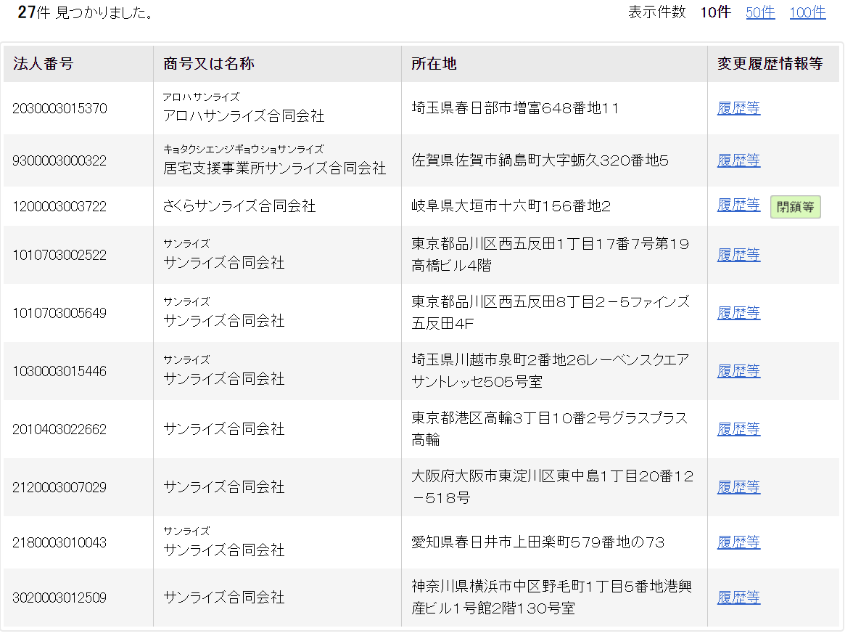Open 履歴等 for corporate number 2010403022662
853x644 pixels.
click(x=738, y=429)
